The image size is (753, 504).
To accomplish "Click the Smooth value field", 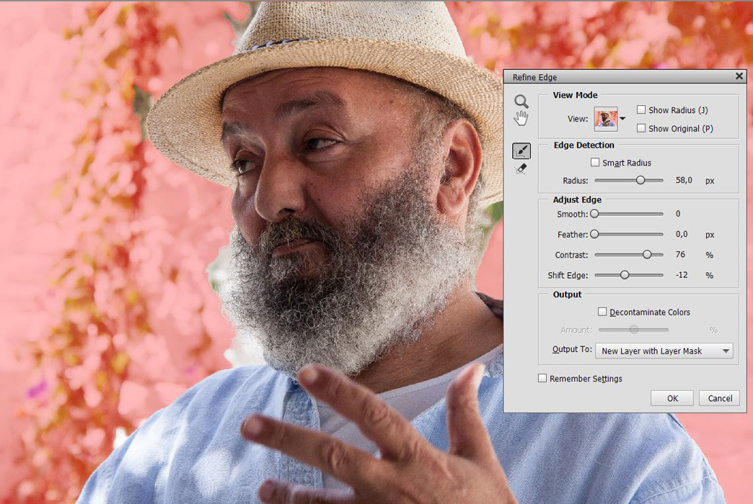I will click(678, 214).
